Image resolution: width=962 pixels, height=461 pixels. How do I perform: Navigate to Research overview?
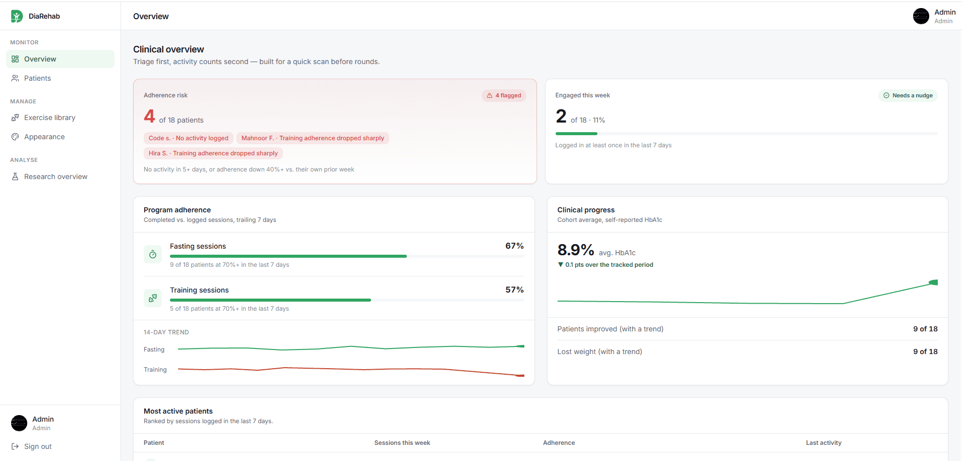click(60, 177)
